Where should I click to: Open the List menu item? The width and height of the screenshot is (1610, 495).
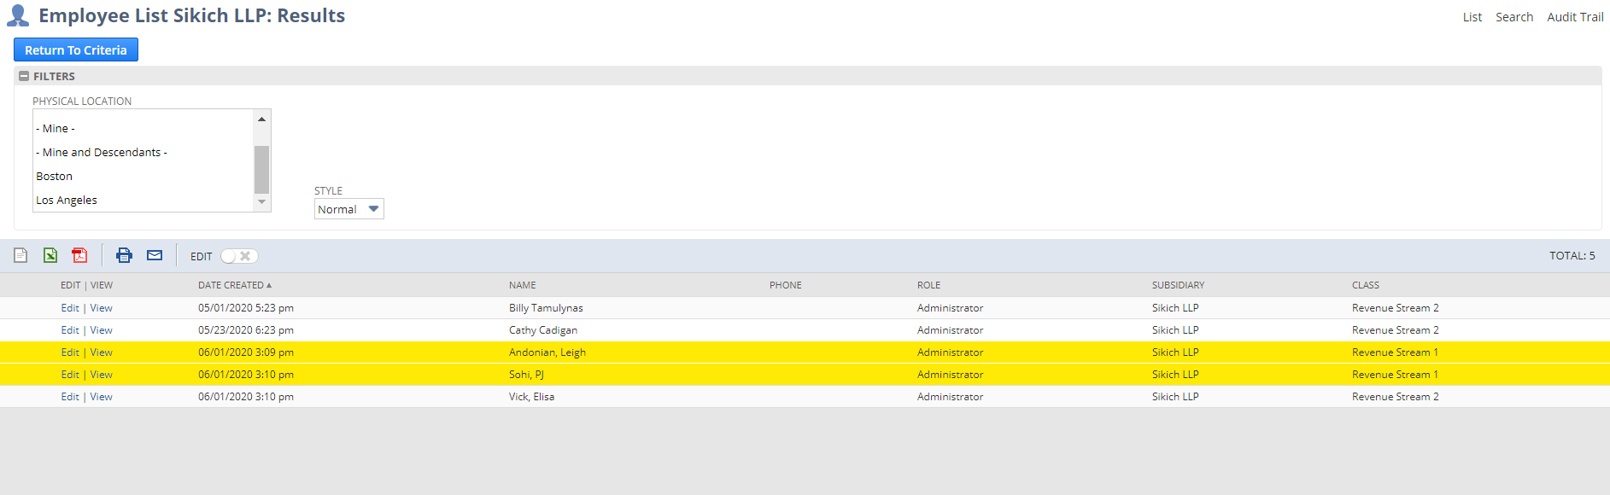[x=1472, y=17]
